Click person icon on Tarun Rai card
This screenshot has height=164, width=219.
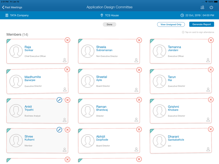(x=208, y=90)
